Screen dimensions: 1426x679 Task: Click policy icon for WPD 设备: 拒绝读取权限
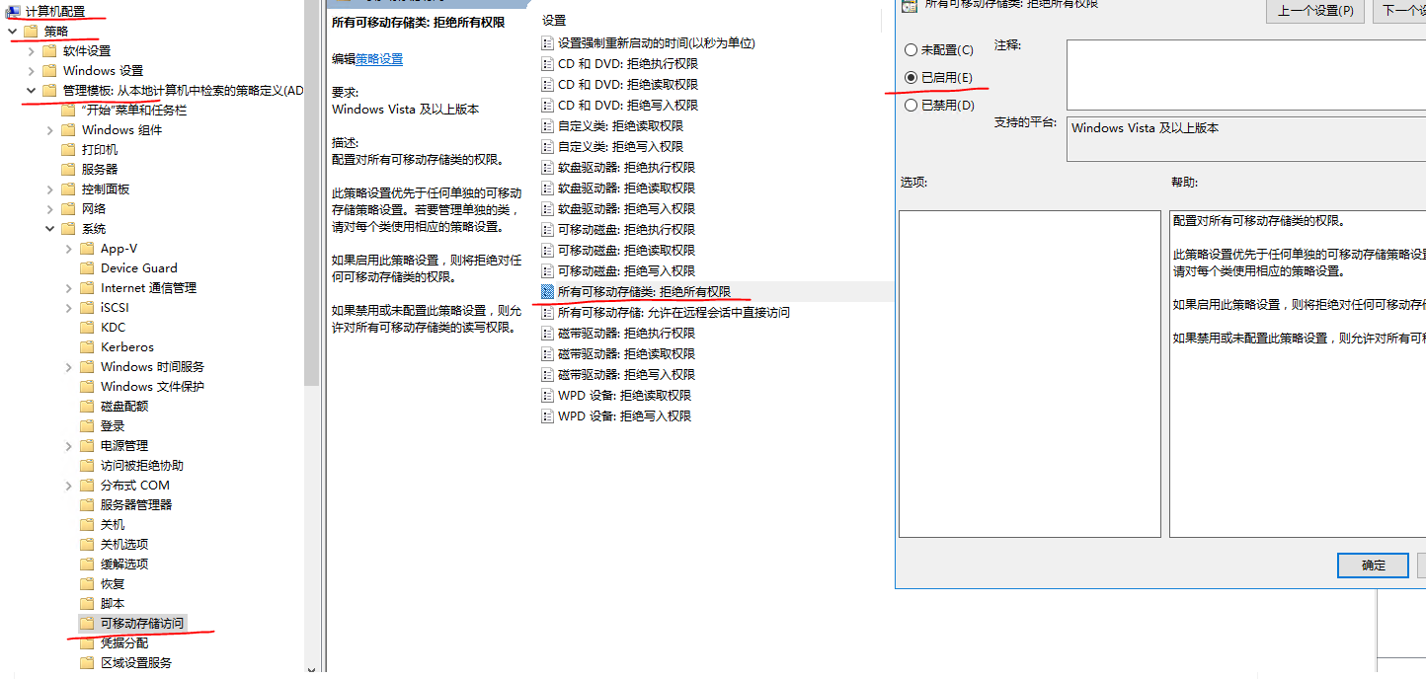[x=548, y=395]
